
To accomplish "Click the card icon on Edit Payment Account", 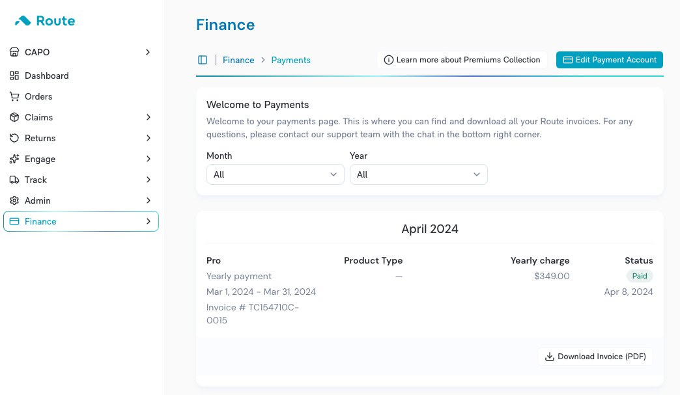I will click(x=568, y=60).
